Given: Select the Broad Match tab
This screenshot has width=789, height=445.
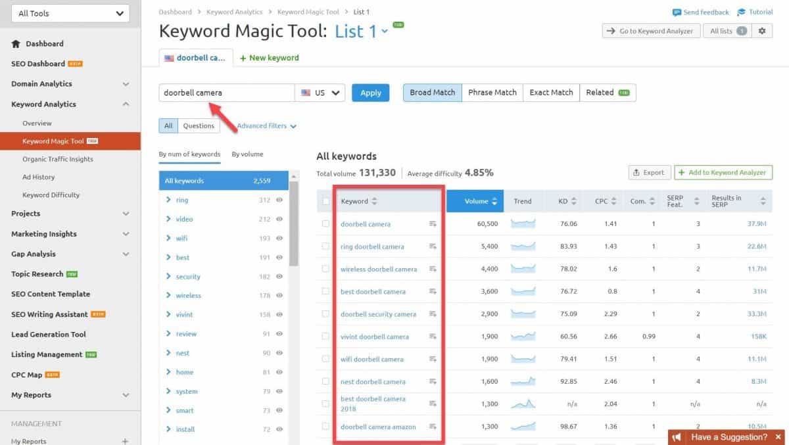Looking at the screenshot, I should 432,93.
